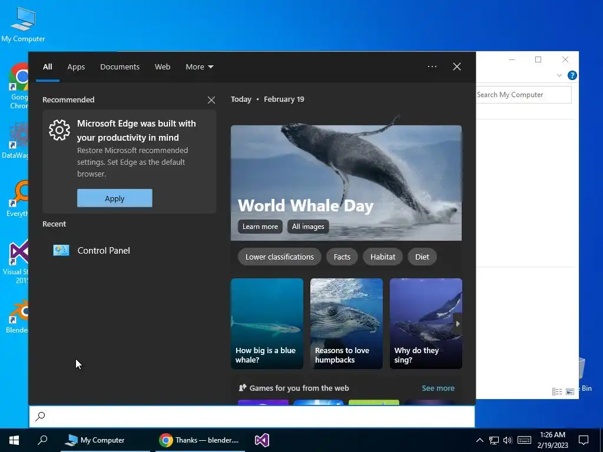This screenshot has height=452, width=603.
Task: Click Learn more on World Whale Day
Action: tap(260, 227)
